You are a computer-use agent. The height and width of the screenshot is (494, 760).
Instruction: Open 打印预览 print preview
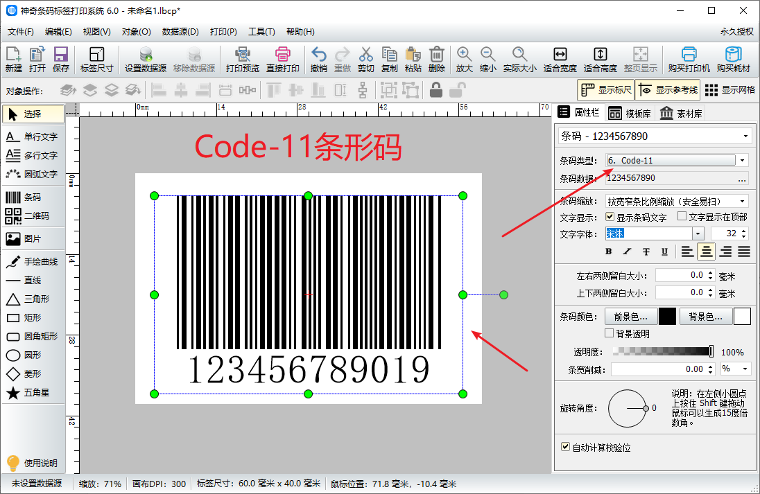tap(242, 60)
